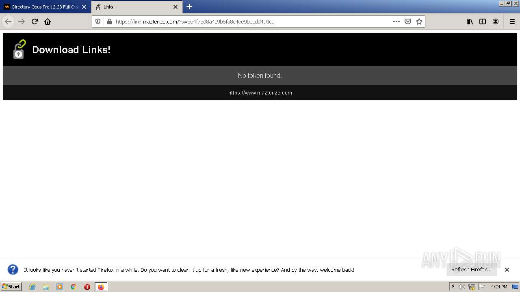The image size is (520, 292).
Task: Click the 'No token found.' message
Action: coord(260,75)
